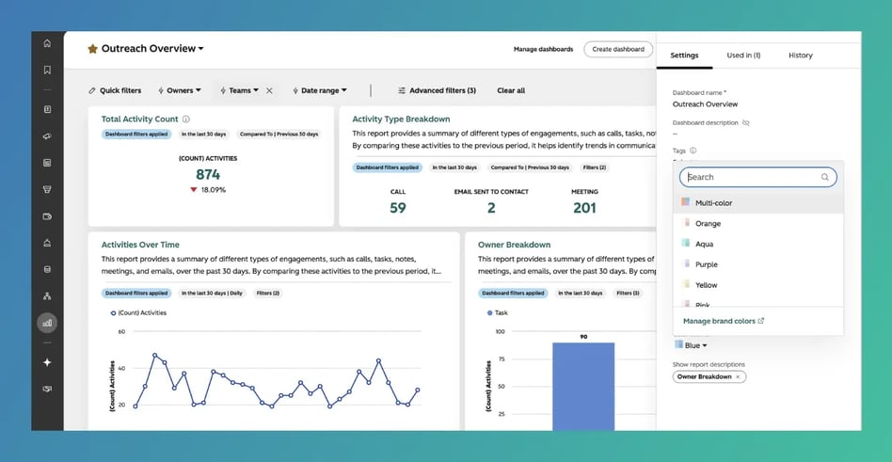Select the Orange theme option

pos(758,224)
